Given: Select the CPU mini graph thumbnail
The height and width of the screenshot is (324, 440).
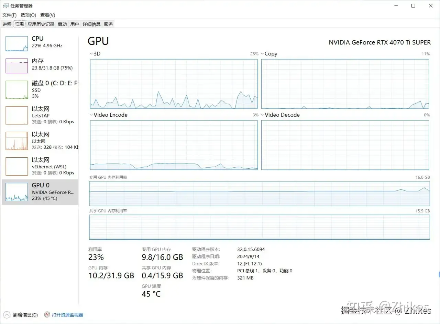Looking at the screenshot, I should pos(16,44).
